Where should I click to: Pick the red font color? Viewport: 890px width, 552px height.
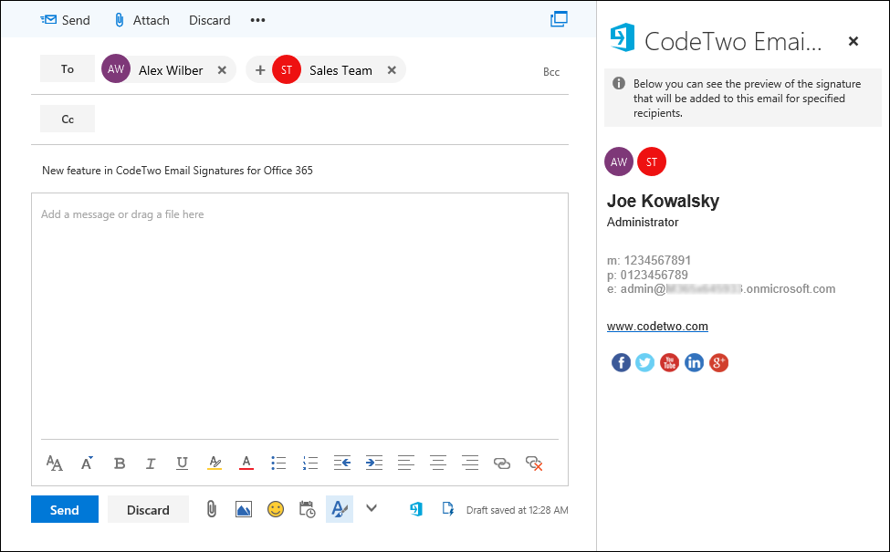[246, 463]
